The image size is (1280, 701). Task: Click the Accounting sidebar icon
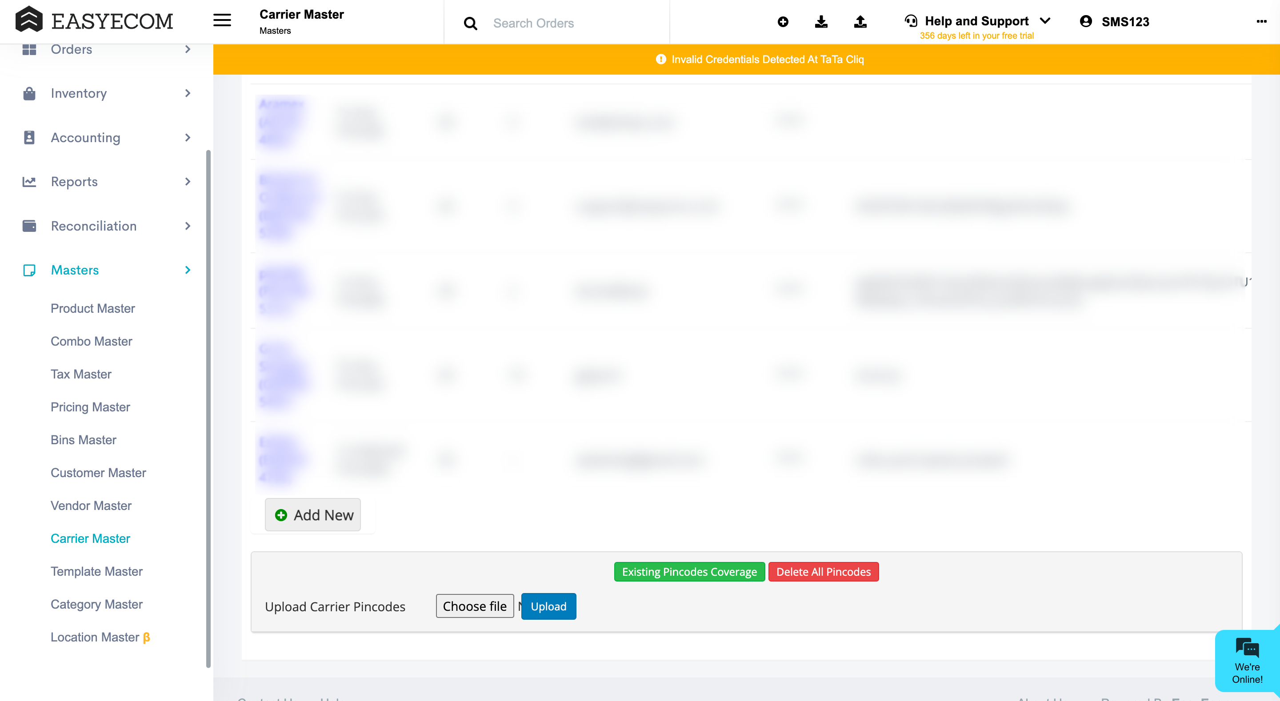[x=29, y=138]
